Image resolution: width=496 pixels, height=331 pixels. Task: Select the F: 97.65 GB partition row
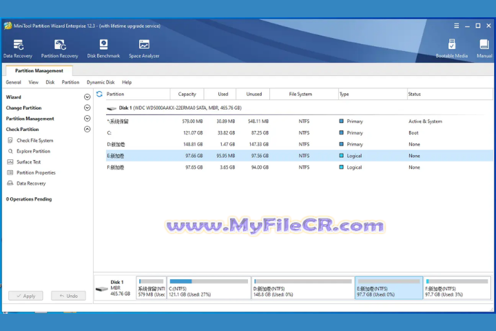[x=299, y=168]
